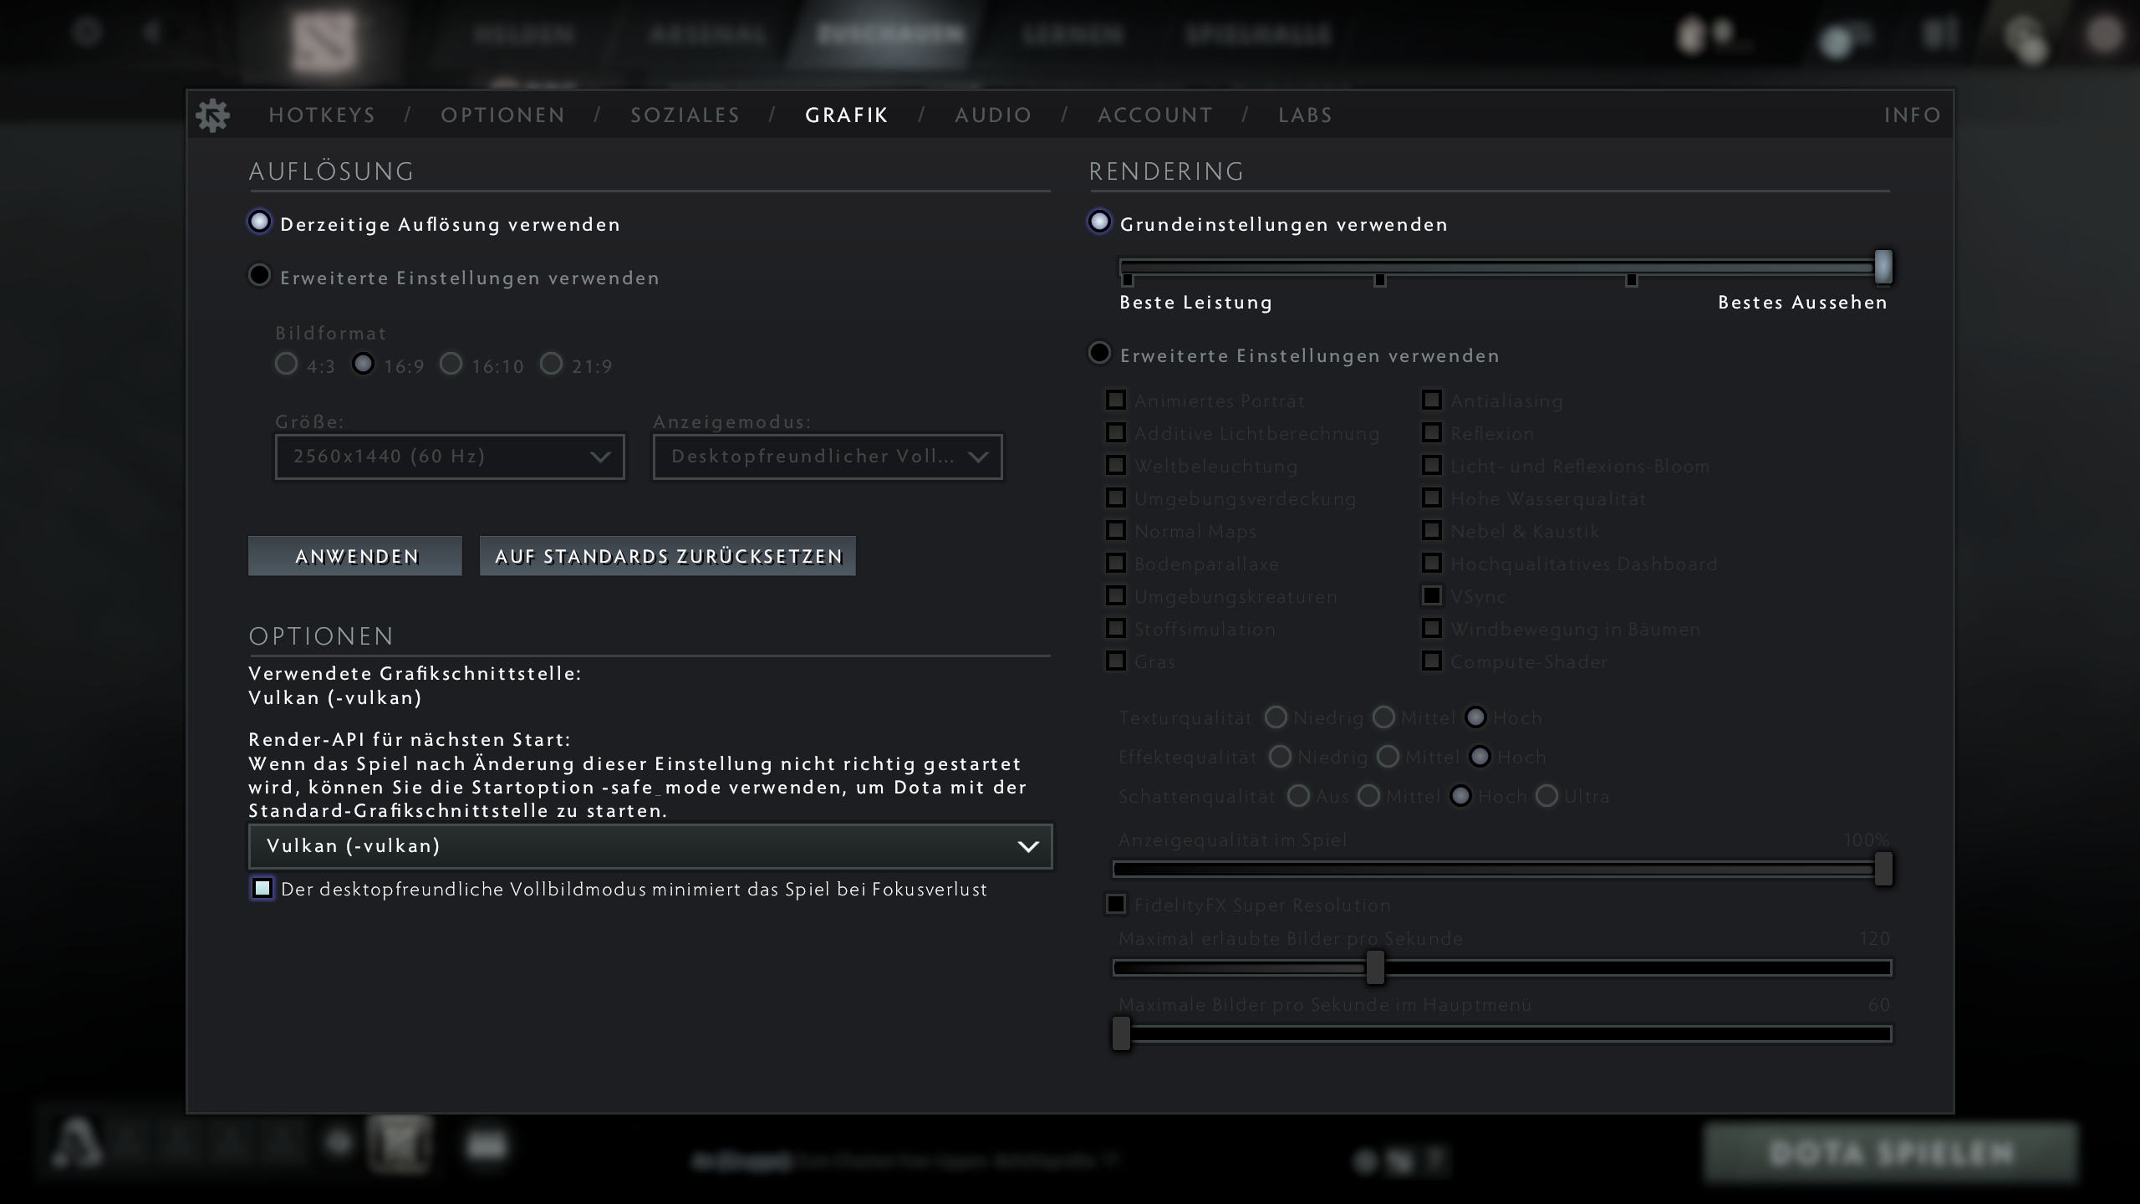Viewport: 2140px width, 1204px height.
Task: Select 'Erweiterte Einstellungen verwenden' under Rendering
Action: (x=1099, y=353)
